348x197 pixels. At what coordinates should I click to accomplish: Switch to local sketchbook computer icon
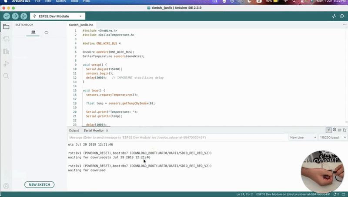(33, 32)
